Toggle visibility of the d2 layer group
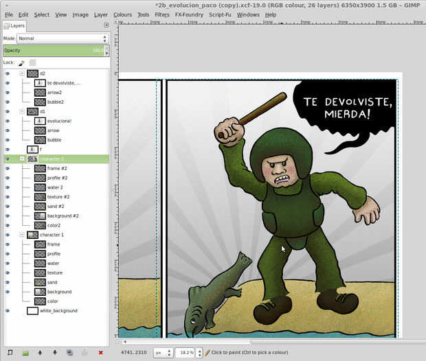Image resolution: width=426 pixels, height=361 pixels. [8, 73]
